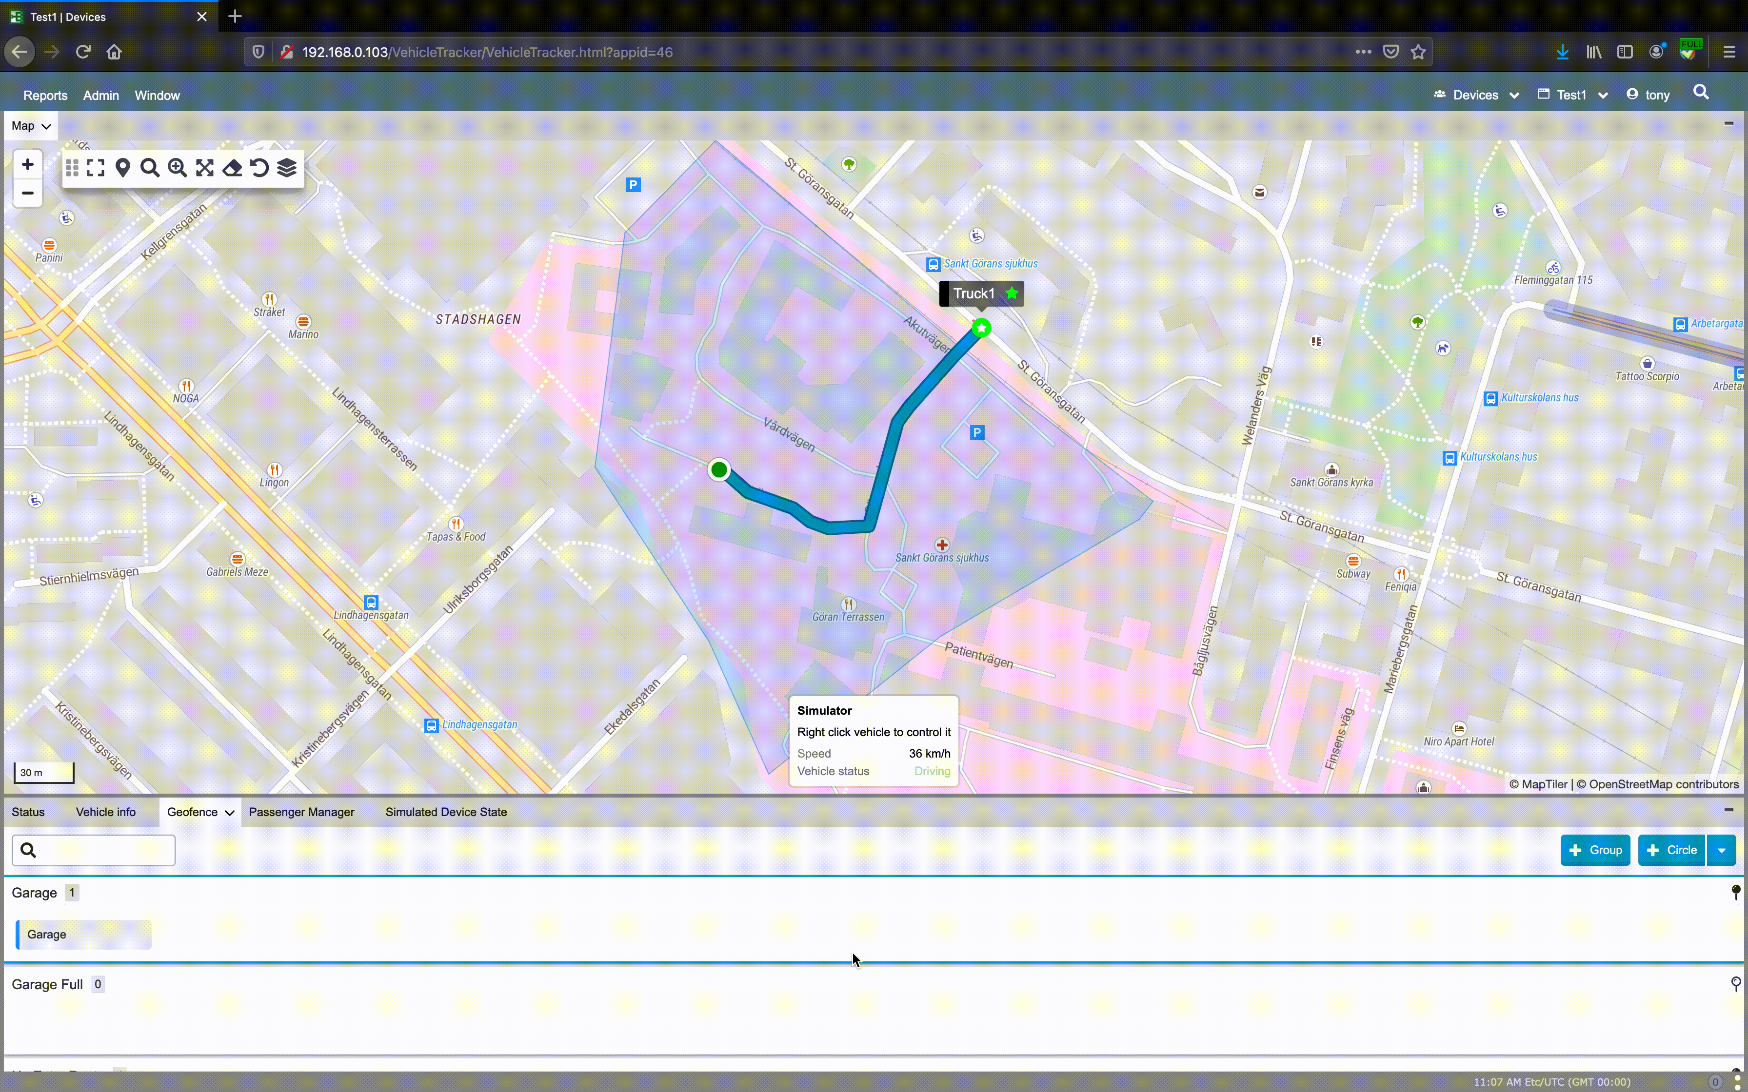
Task: Click the green route start circle marker
Action: [x=719, y=470]
